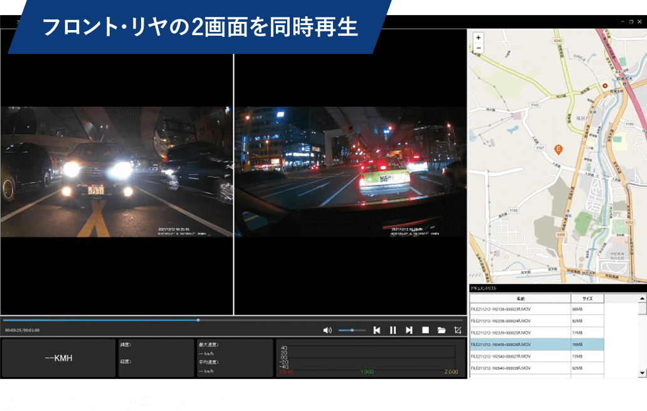Click the Z 0.00 yellow G-sensor value
Screen dimensions: 647x411
(451, 372)
